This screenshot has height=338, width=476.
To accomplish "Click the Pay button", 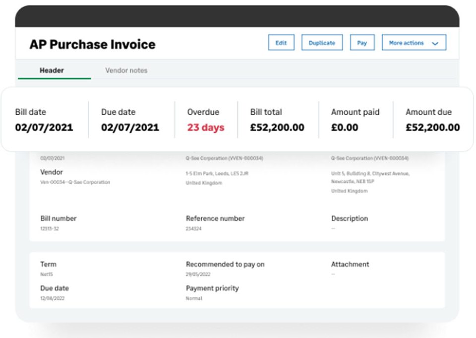I will pyautogui.click(x=362, y=43).
